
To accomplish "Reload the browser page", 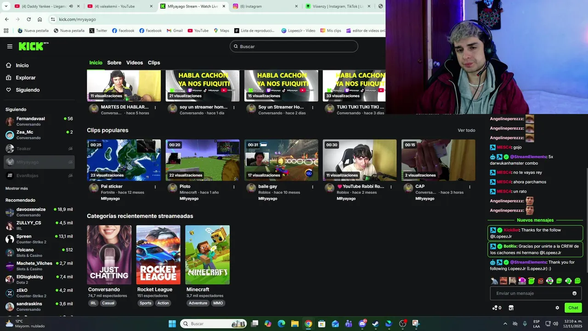I will pos(28,19).
